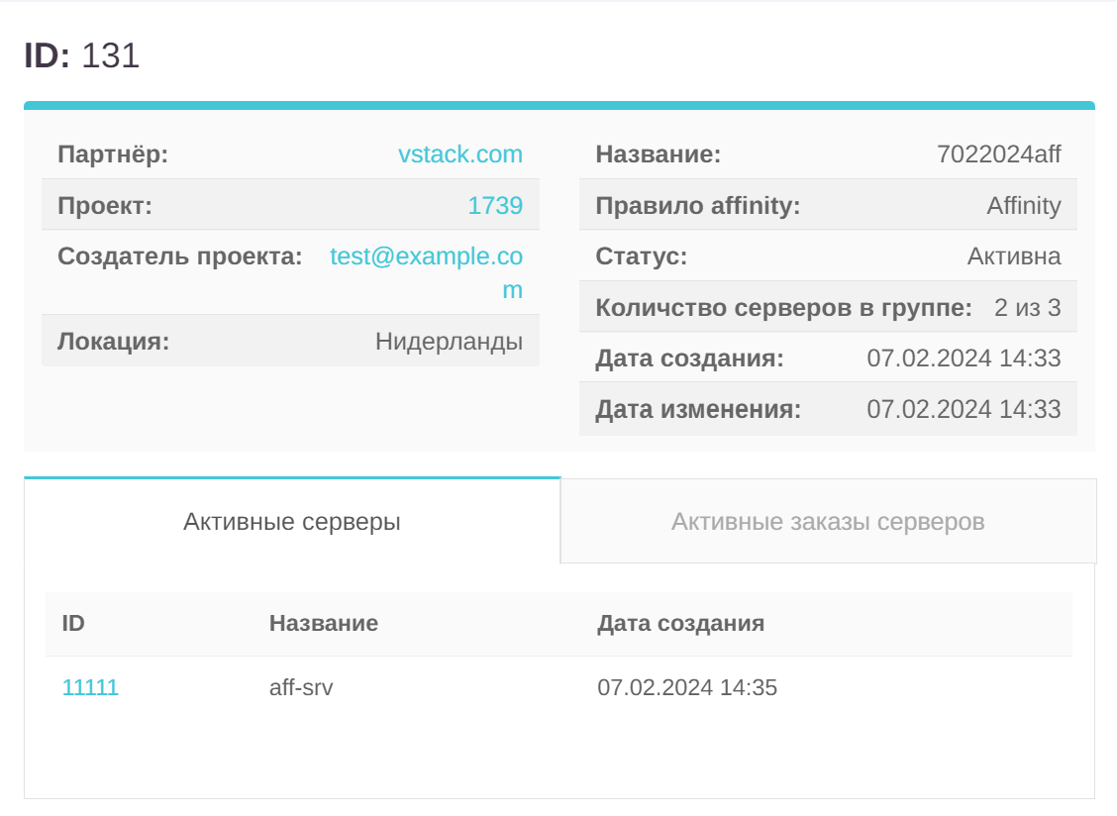Click the Название column header in table
1117x816 pixels.
click(x=324, y=624)
